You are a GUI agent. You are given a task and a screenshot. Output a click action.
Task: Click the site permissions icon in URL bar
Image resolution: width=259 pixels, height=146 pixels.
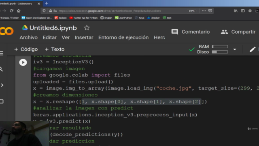pos(55,11)
